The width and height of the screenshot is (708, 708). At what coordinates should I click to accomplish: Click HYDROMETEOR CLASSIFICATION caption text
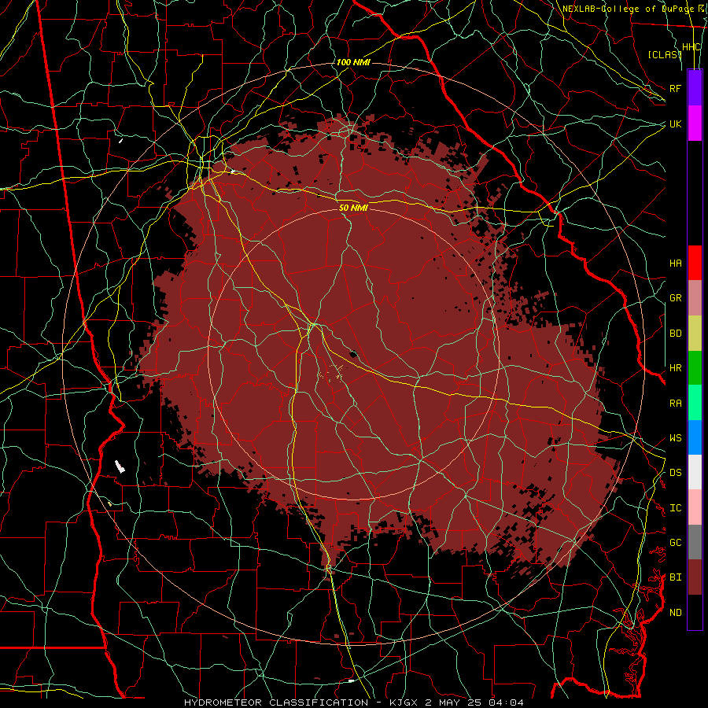(x=276, y=702)
